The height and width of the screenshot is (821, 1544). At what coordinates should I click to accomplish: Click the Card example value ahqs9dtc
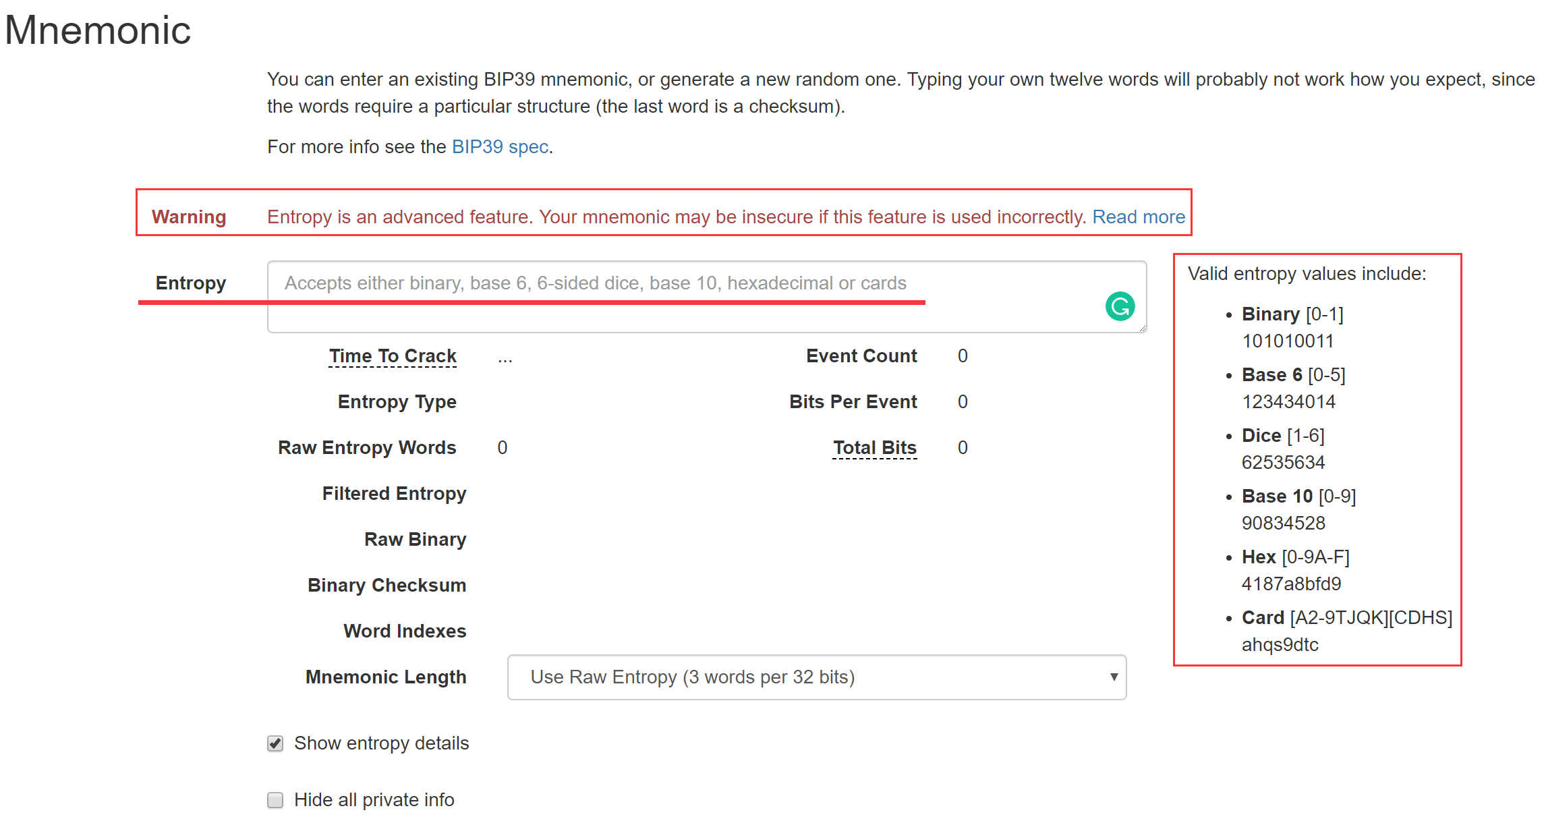pyautogui.click(x=1280, y=645)
